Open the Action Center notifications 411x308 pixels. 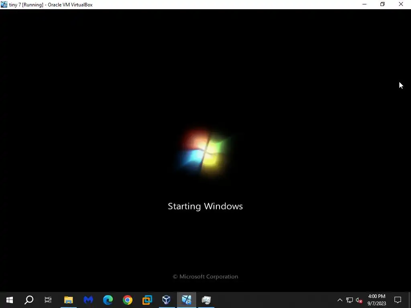click(x=398, y=300)
